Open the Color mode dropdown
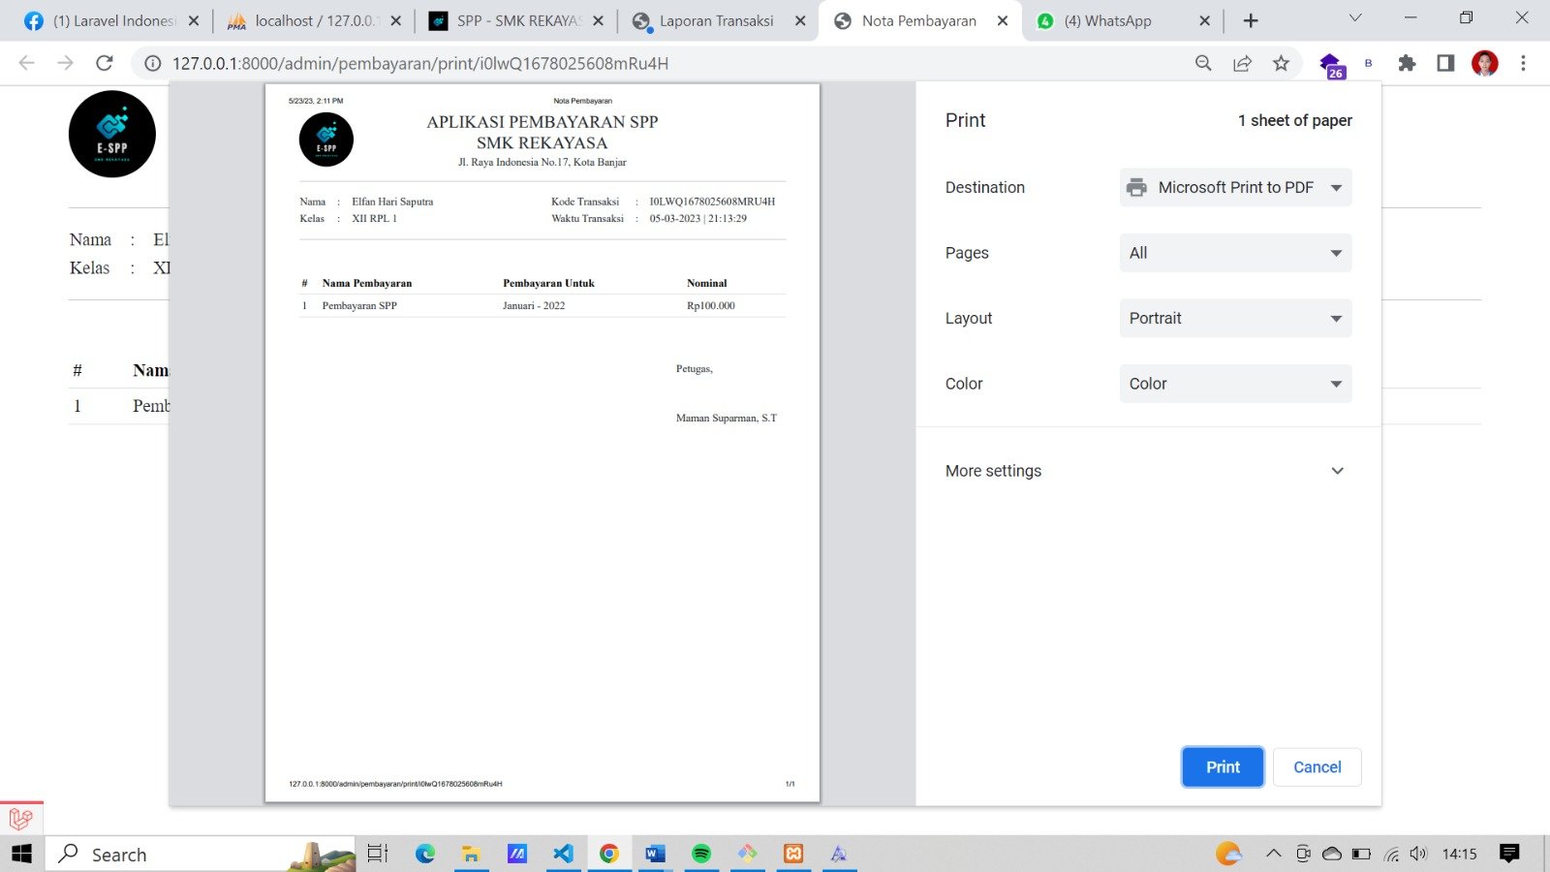This screenshot has width=1550, height=872. [1235, 384]
